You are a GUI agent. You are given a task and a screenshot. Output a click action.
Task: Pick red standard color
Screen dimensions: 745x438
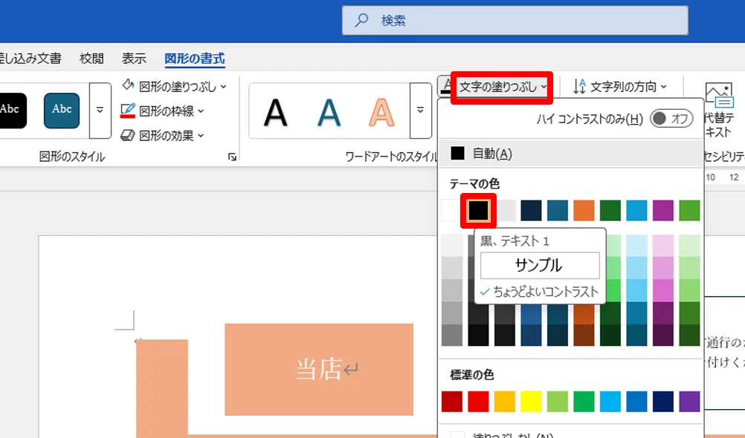click(479, 402)
